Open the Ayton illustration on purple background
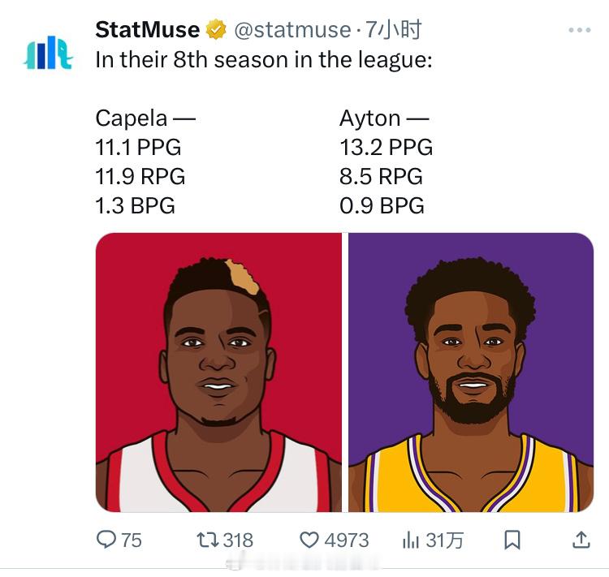Viewport: 609px width, 577px height. point(471,372)
